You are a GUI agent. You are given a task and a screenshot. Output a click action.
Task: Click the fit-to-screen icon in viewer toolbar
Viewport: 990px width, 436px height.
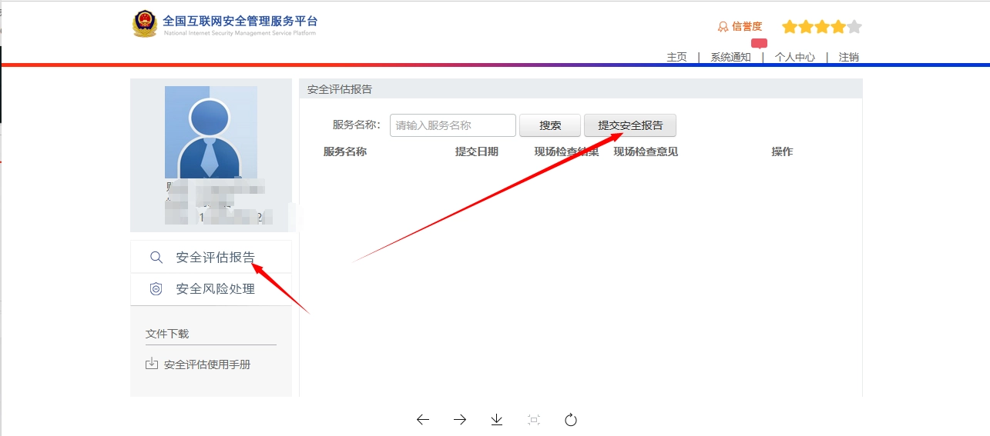pyautogui.click(x=534, y=419)
